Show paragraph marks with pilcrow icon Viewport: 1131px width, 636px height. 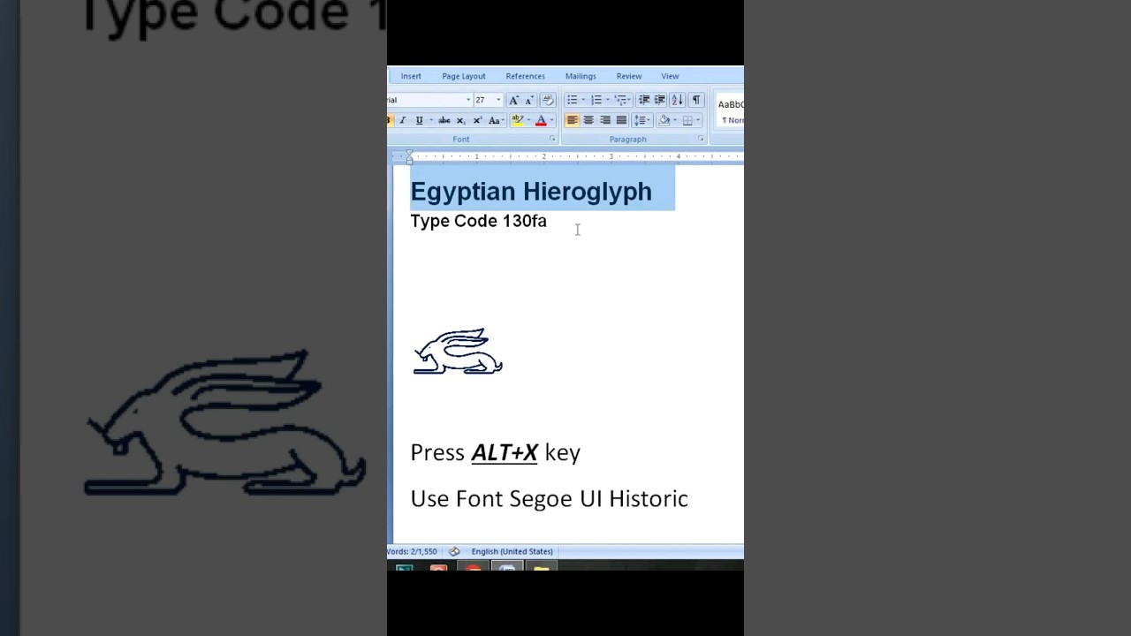696,100
